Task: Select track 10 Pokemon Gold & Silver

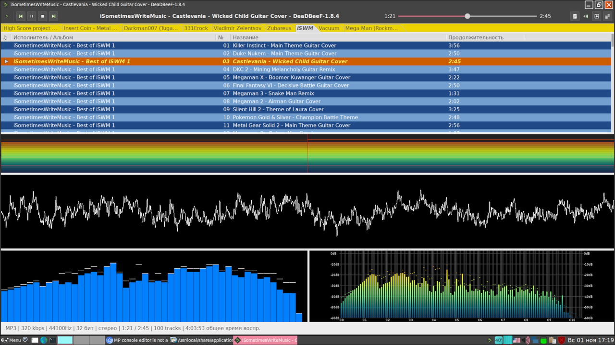Action: (x=306, y=117)
